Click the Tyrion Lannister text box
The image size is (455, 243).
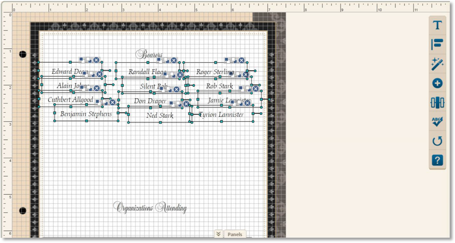coord(222,115)
